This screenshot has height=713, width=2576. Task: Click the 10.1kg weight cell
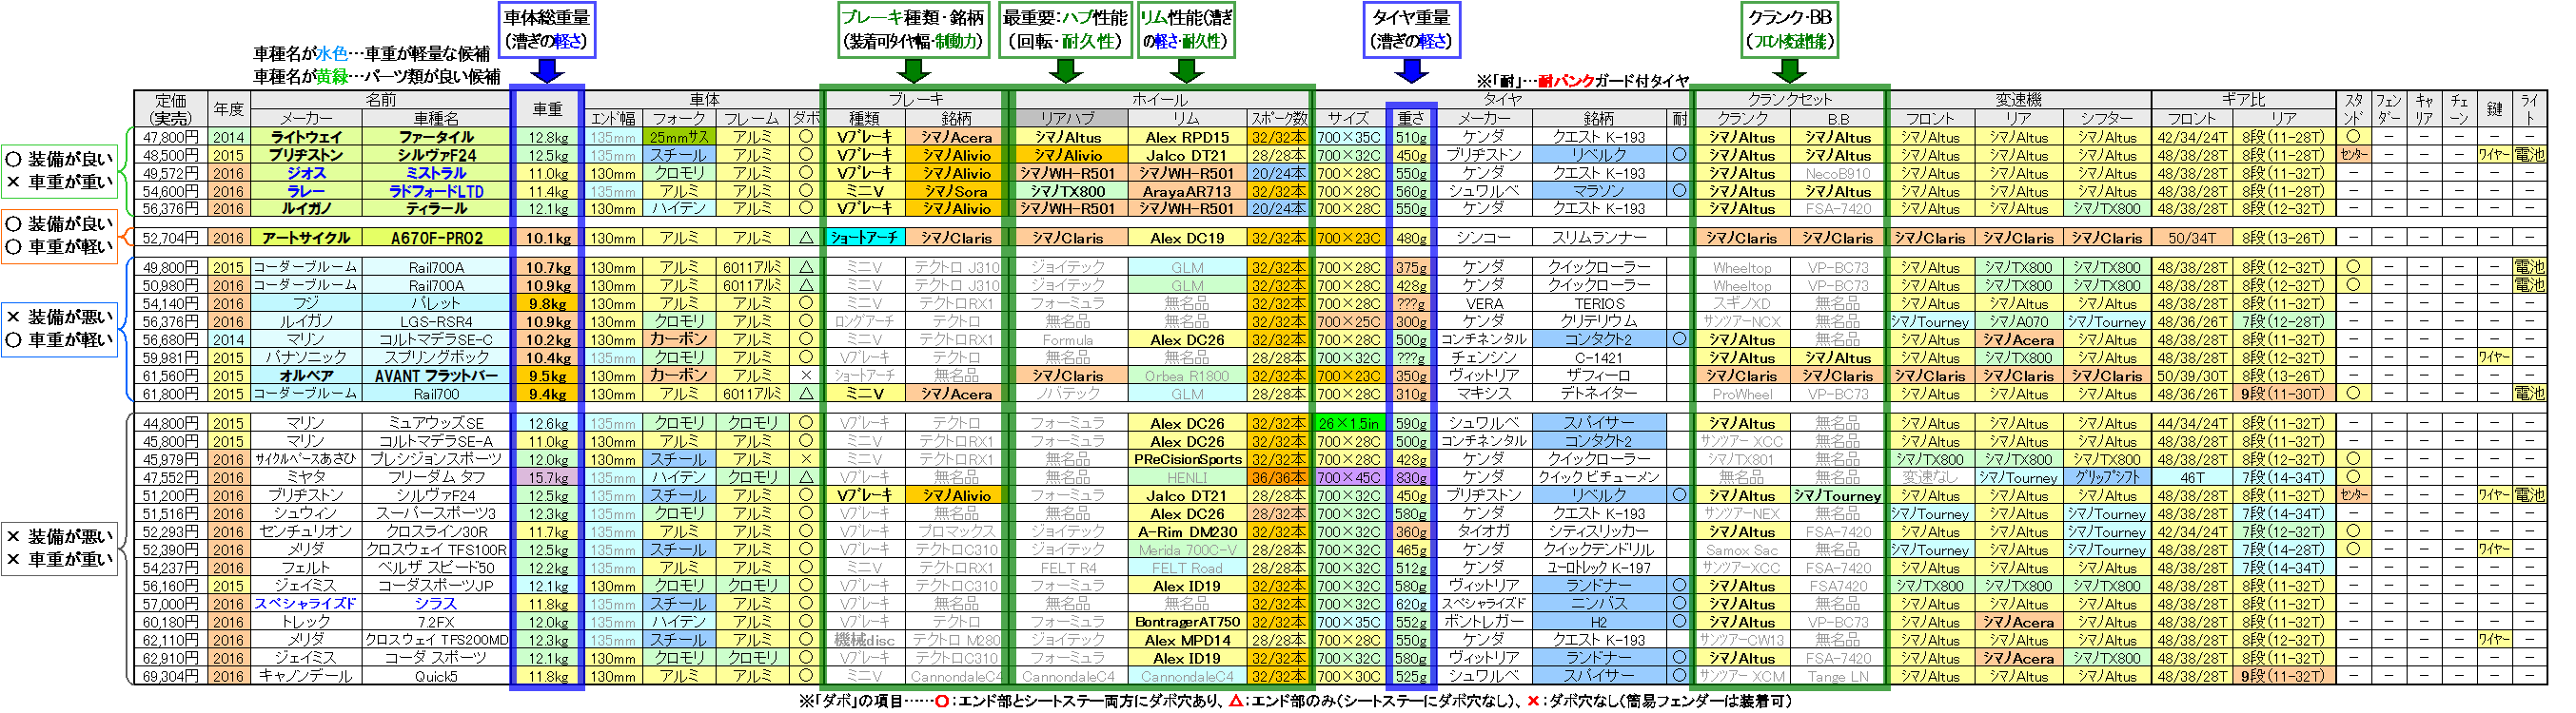[x=548, y=238]
